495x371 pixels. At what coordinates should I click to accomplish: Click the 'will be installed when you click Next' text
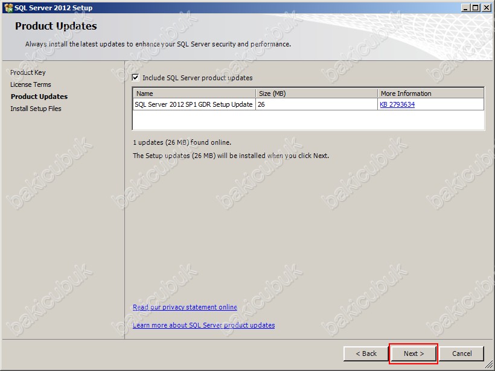[x=273, y=156]
